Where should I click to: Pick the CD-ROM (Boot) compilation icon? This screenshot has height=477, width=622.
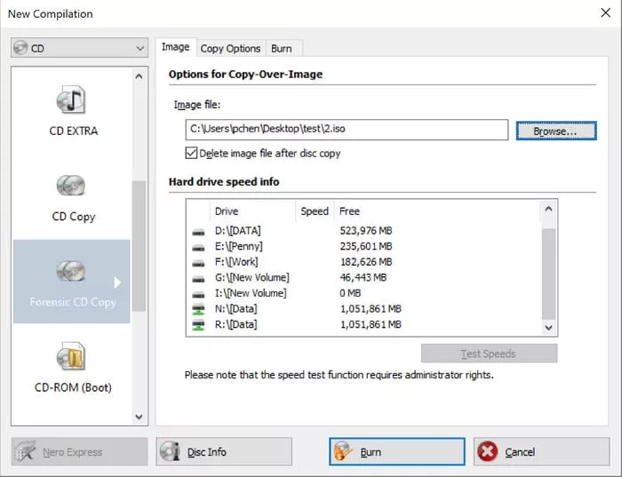coord(72,357)
